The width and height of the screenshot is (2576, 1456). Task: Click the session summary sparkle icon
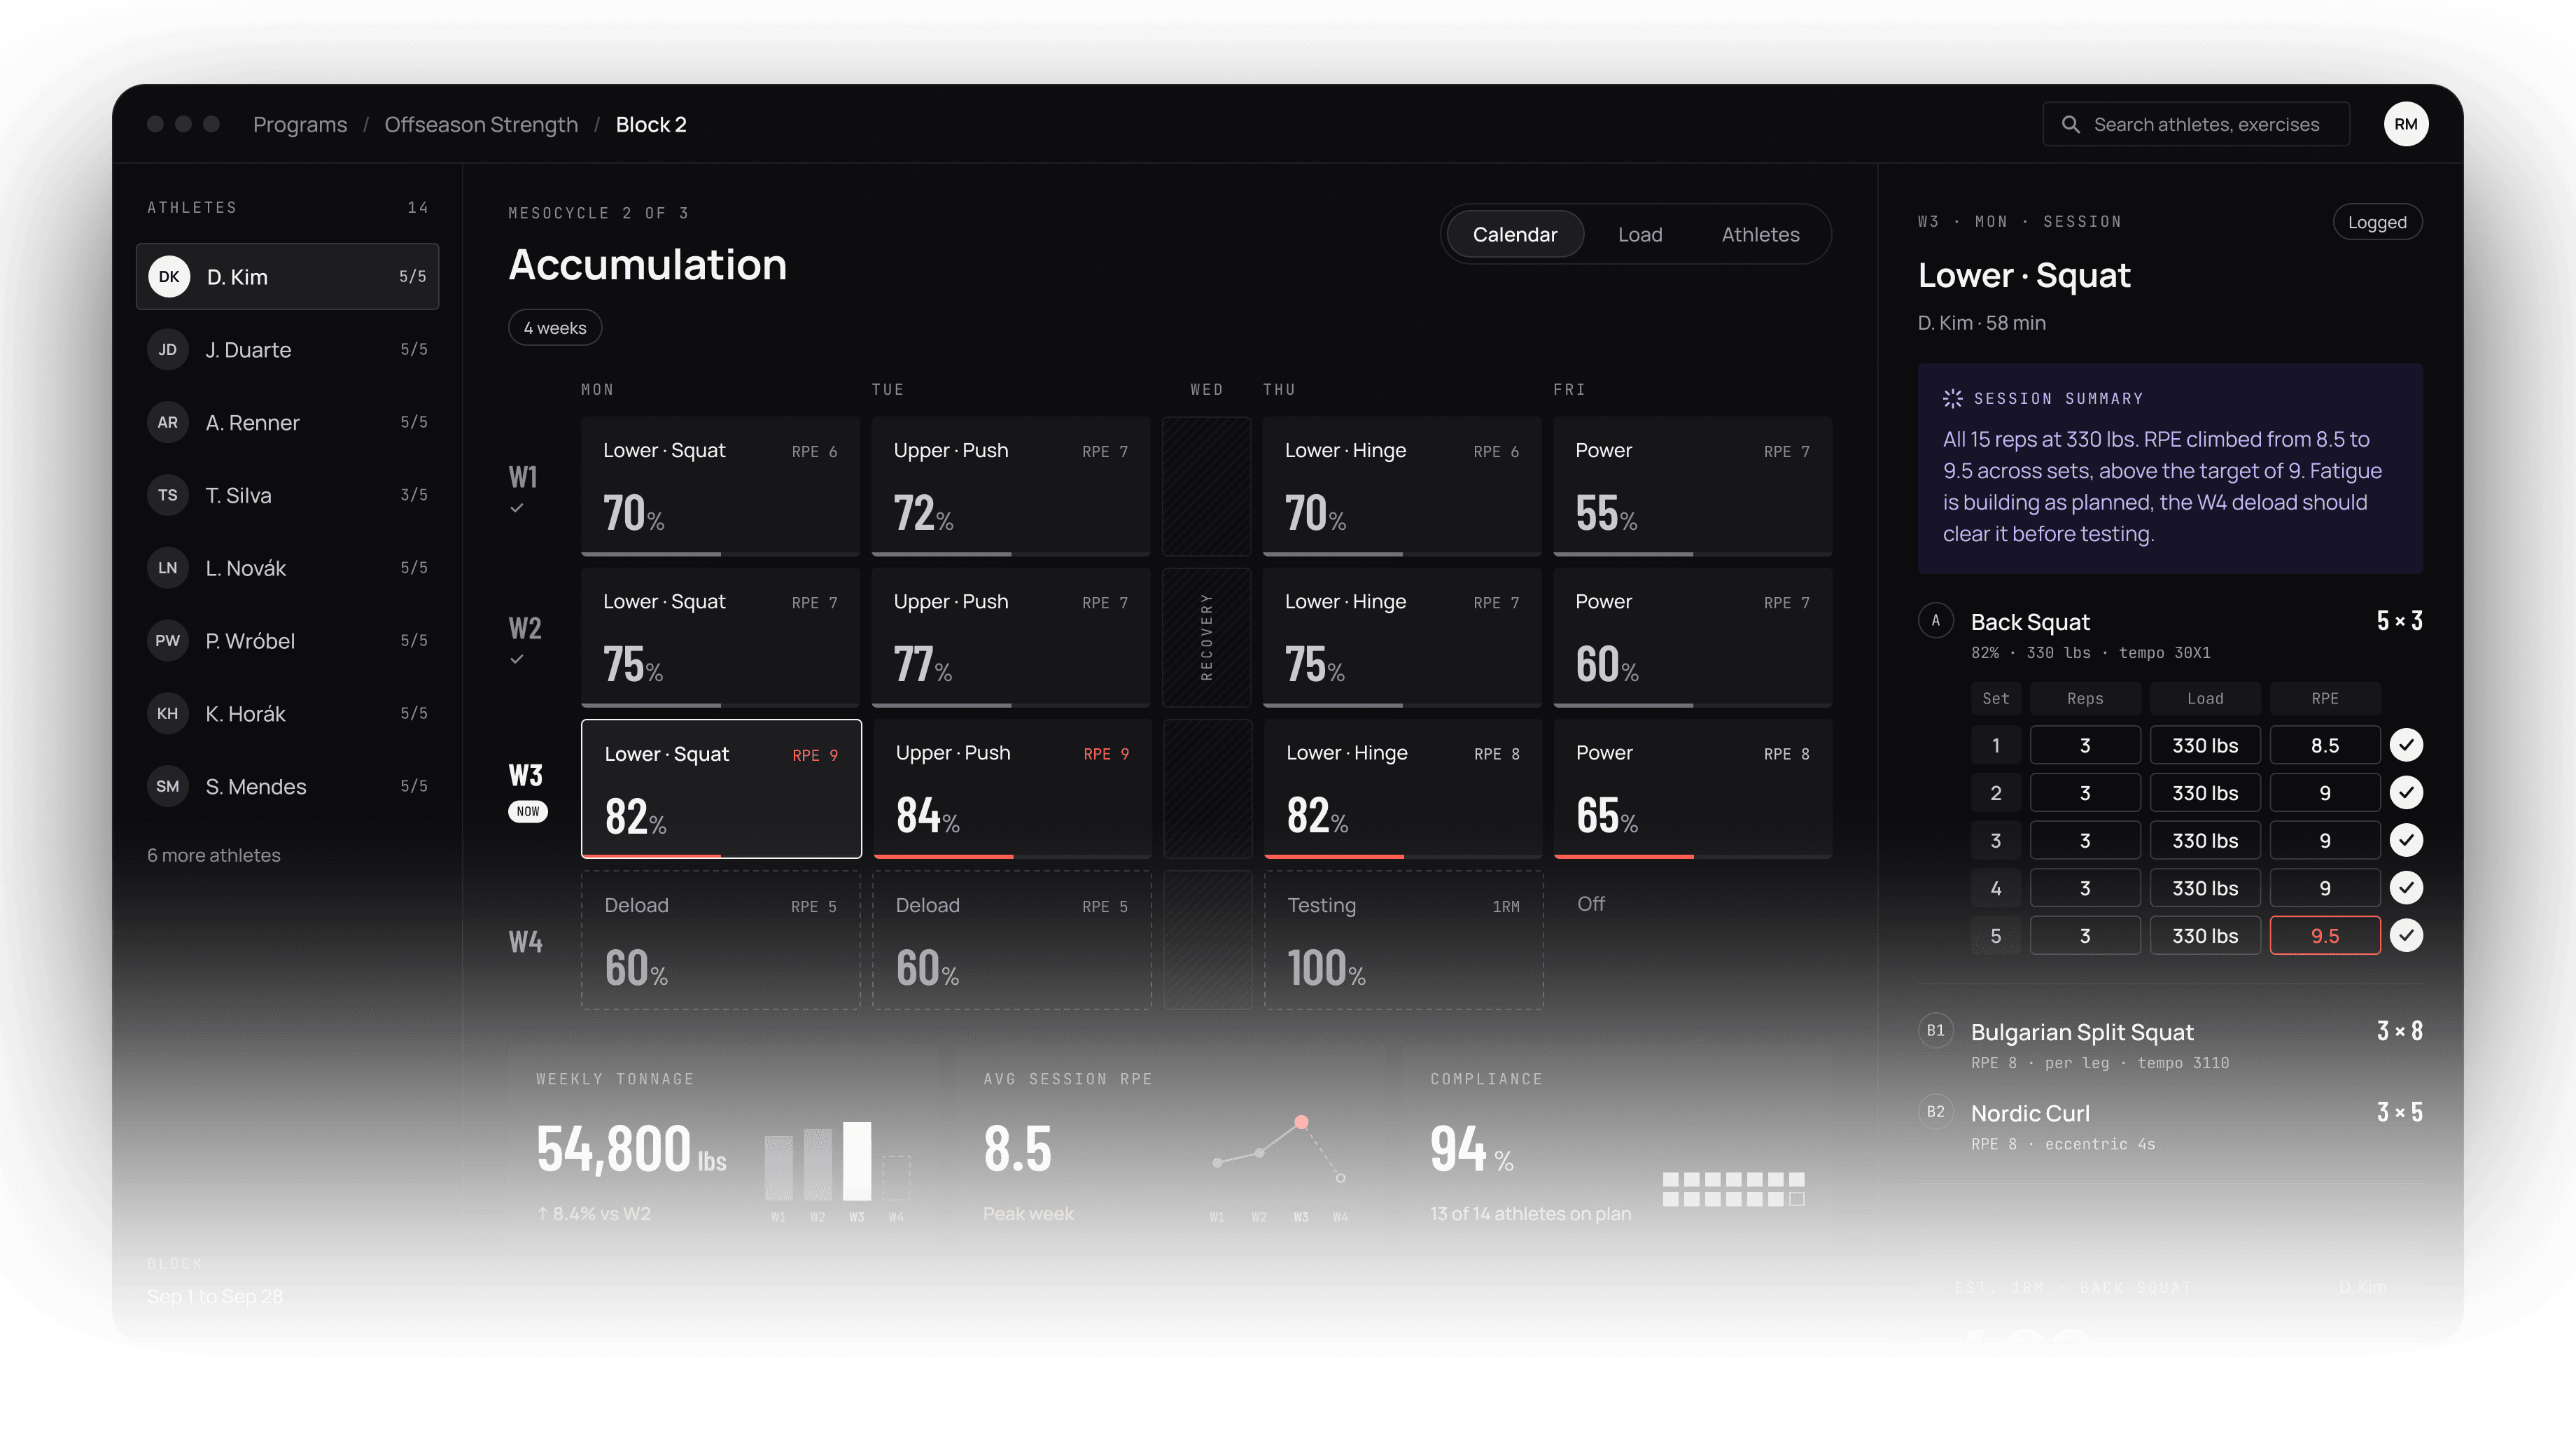tap(1952, 398)
